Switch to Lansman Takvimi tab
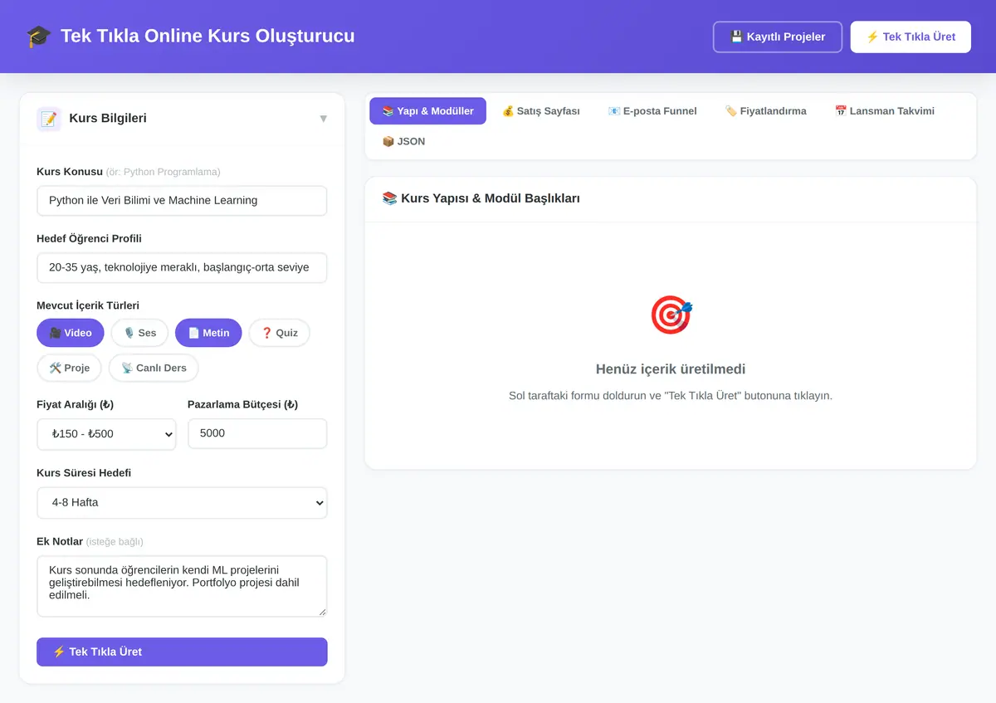The image size is (996, 703). coord(884,110)
